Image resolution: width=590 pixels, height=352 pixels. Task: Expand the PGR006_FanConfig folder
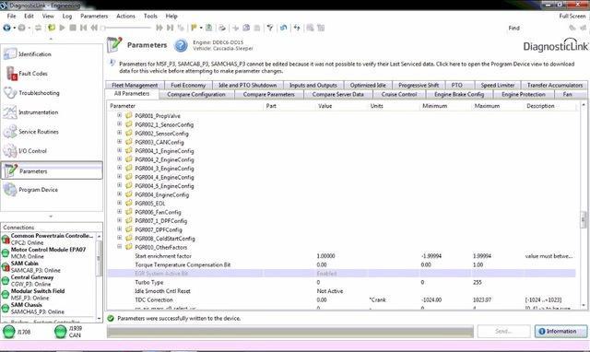click(x=119, y=211)
